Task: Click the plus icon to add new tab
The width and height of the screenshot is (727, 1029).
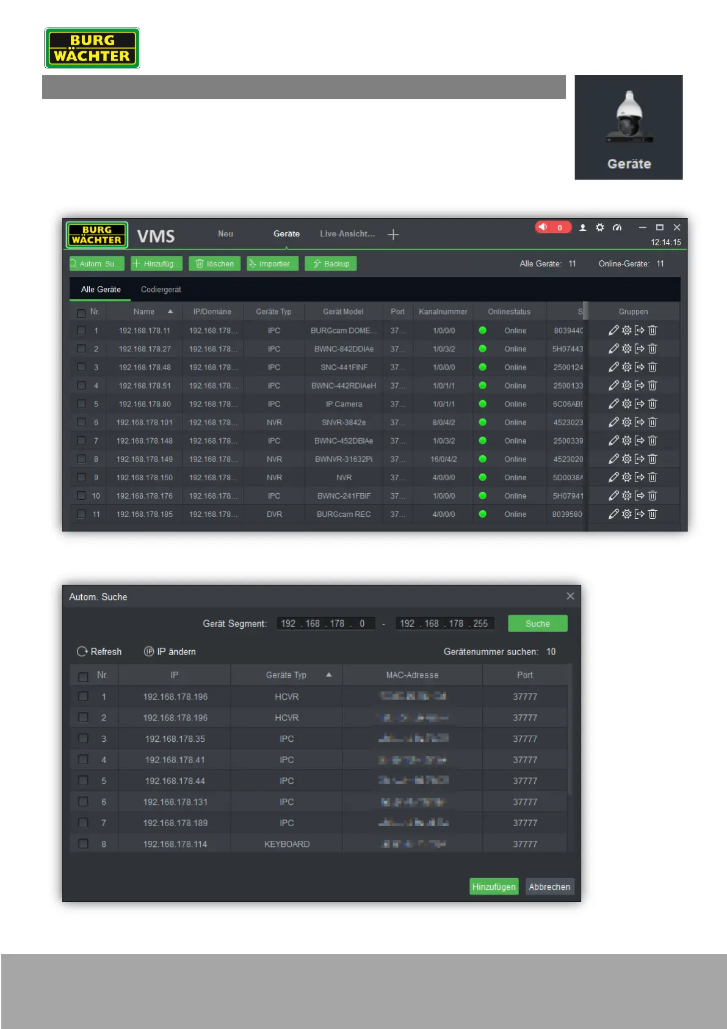Action: (394, 235)
